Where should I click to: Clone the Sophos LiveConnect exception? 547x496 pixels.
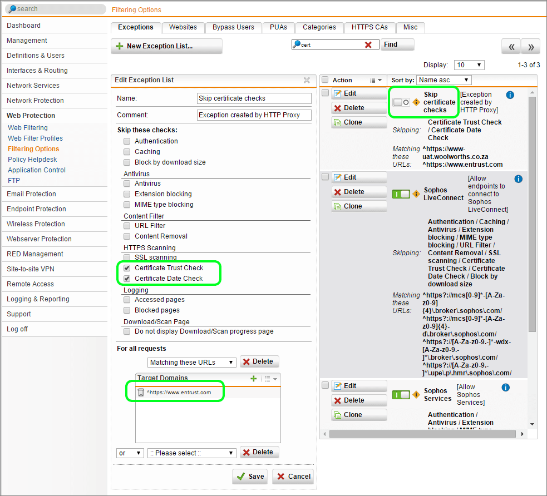[359, 206]
